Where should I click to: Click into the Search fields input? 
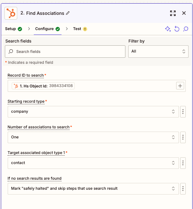pyautogui.click(x=65, y=51)
